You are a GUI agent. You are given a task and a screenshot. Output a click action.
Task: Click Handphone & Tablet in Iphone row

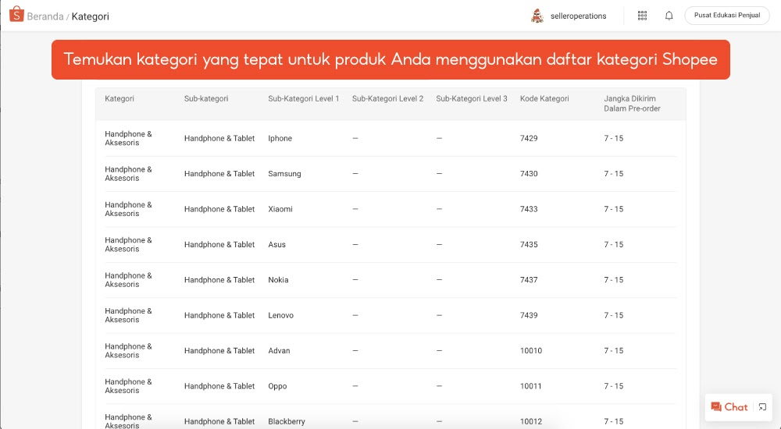click(x=219, y=138)
